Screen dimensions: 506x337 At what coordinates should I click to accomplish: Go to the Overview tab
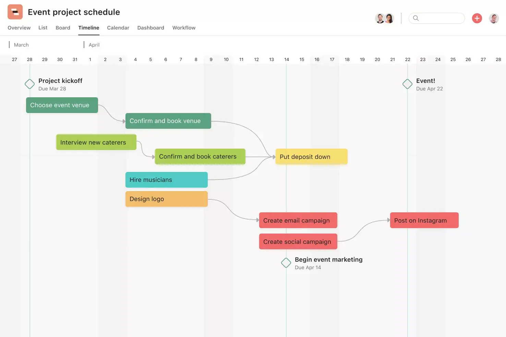[19, 28]
